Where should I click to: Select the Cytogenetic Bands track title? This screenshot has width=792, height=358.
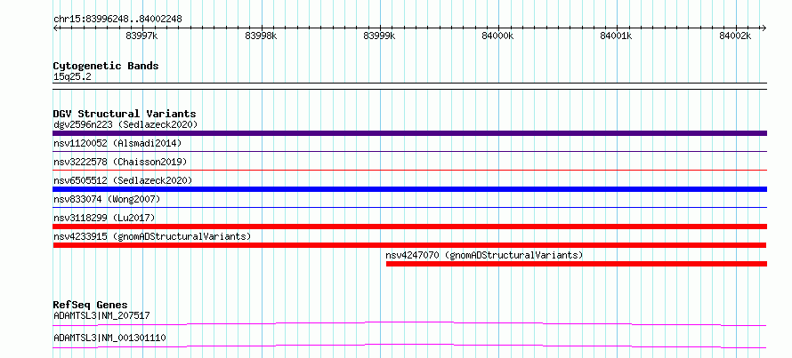click(x=106, y=66)
